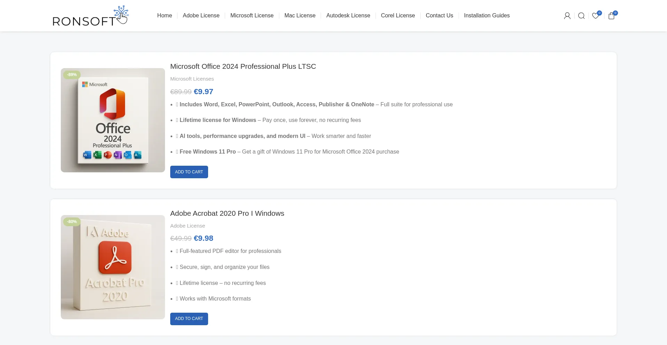
Task: Click 'Free Windows 11 Pro' bullet text
Action: pos(288,152)
